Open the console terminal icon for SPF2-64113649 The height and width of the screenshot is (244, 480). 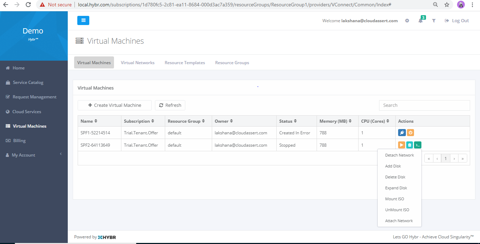point(418,145)
